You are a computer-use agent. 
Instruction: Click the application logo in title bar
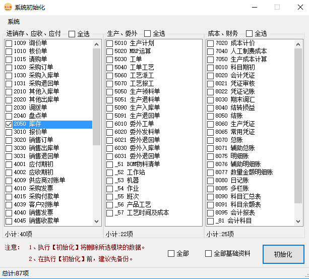pyautogui.click(x=8, y=7)
